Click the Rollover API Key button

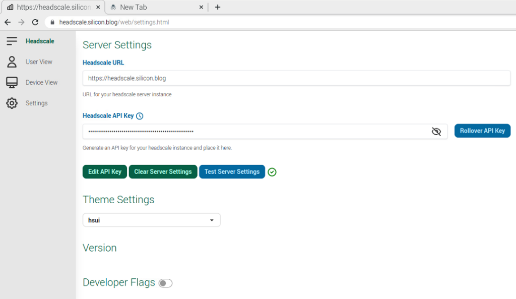click(x=482, y=131)
